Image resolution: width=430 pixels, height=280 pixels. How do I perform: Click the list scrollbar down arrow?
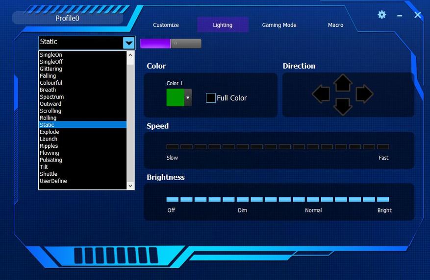coord(130,186)
